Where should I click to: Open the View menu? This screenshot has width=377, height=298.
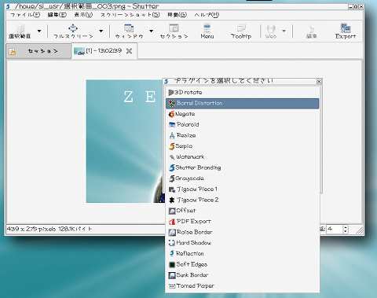(x=83, y=15)
